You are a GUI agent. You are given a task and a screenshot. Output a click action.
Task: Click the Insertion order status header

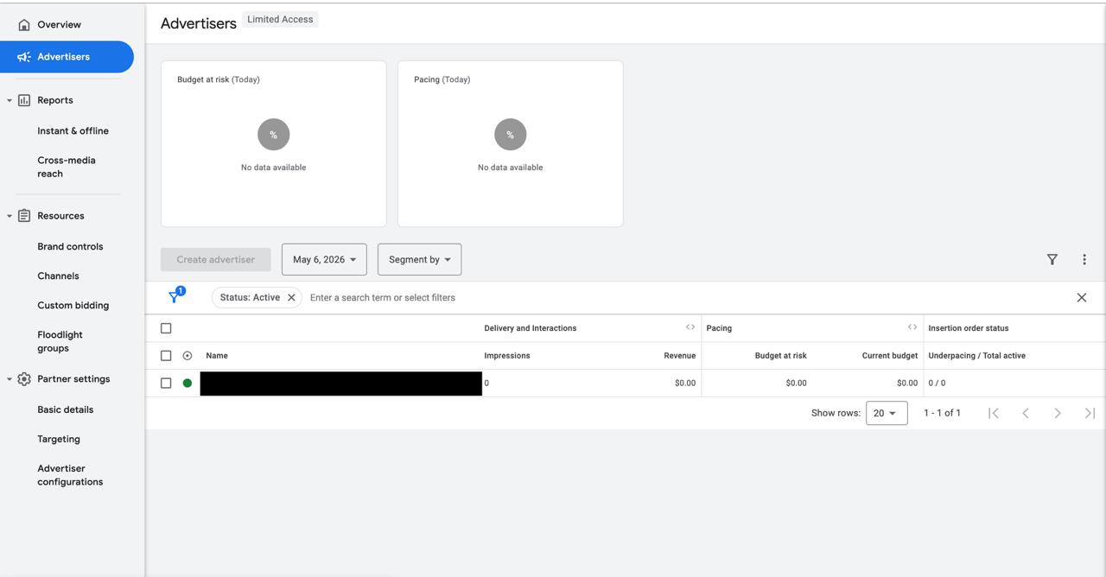pyautogui.click(x=969, y=328)
